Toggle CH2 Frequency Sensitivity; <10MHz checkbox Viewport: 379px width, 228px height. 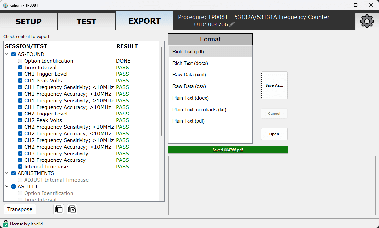coord(20,127)
